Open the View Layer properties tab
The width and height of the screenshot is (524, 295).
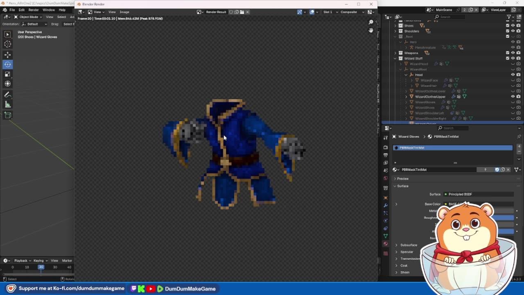[386, 163]
